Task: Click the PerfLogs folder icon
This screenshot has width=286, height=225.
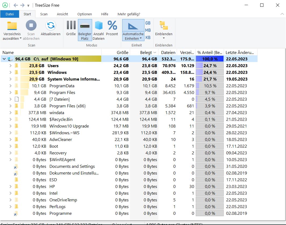Action: pyautogui.click(x=16, y=206)
